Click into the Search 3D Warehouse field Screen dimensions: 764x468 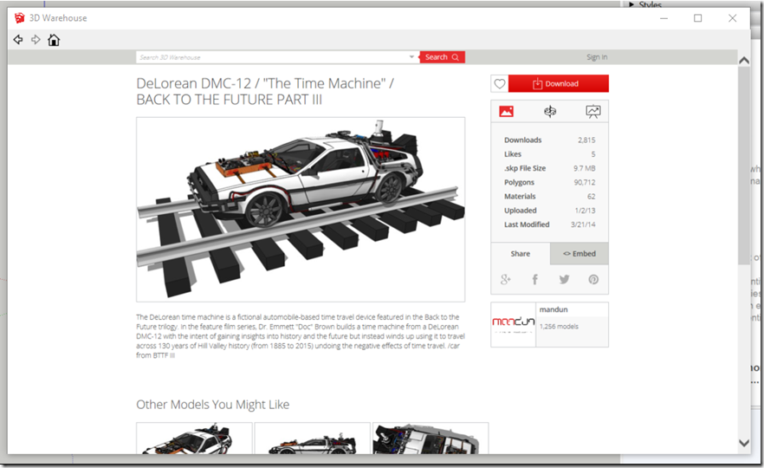[273, 57]
